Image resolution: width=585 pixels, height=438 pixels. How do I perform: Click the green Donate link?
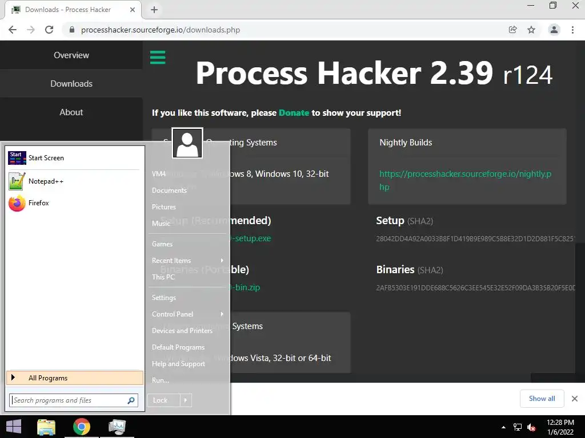coord(294,113)
